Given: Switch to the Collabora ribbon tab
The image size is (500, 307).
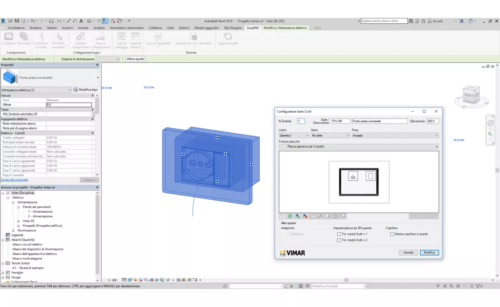Looking at the screenshot, I should 155,28.
